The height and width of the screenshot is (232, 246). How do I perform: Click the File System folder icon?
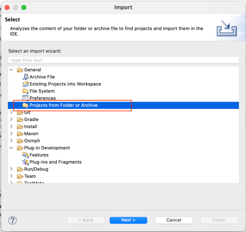tap(26, 91)
